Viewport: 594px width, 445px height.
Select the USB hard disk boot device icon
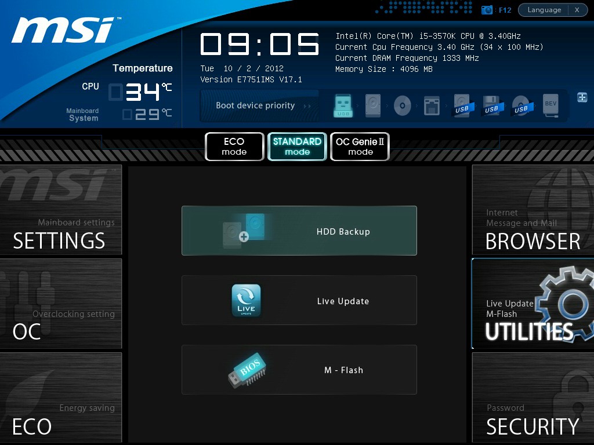462,105
